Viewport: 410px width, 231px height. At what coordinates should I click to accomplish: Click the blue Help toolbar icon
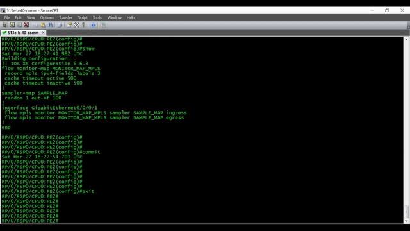[94, 25]
